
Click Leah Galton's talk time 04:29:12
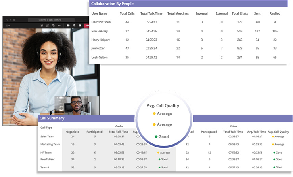click(151, 57)
